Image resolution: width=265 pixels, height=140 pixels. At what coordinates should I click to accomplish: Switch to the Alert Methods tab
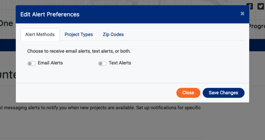(x=40, y=35)
